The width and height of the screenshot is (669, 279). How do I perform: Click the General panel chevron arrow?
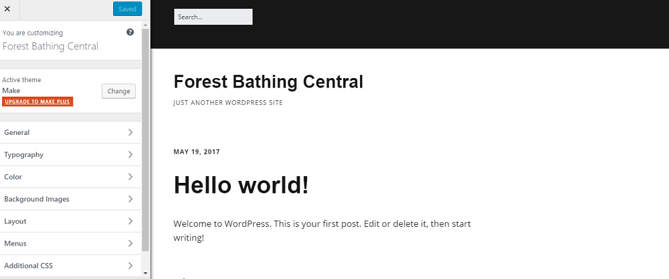[x=130, y=132]
